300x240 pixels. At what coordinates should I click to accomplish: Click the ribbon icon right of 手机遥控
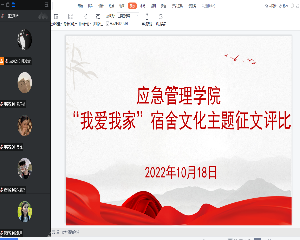click(x=160, y=17)
